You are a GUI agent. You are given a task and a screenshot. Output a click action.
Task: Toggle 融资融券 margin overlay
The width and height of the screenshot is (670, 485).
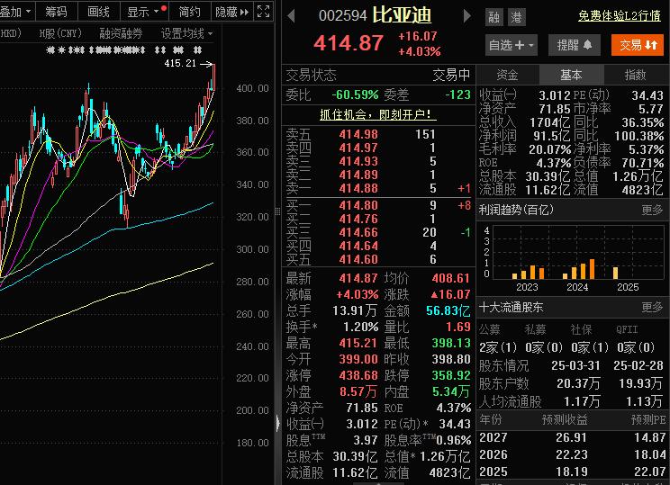[121, 33]
